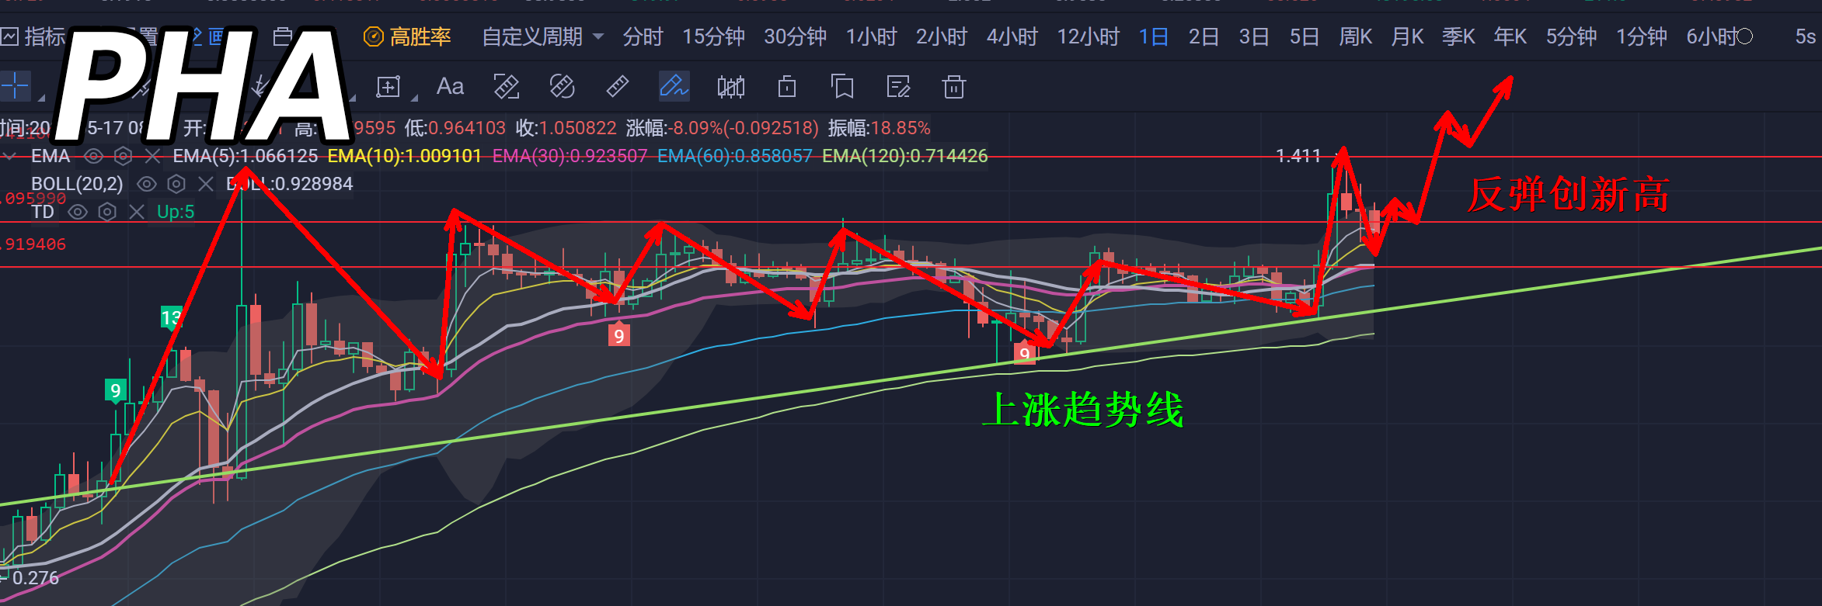Toggle the active brush drawing tool
This screenshot has height=606, width=1822.
[674, 86]
